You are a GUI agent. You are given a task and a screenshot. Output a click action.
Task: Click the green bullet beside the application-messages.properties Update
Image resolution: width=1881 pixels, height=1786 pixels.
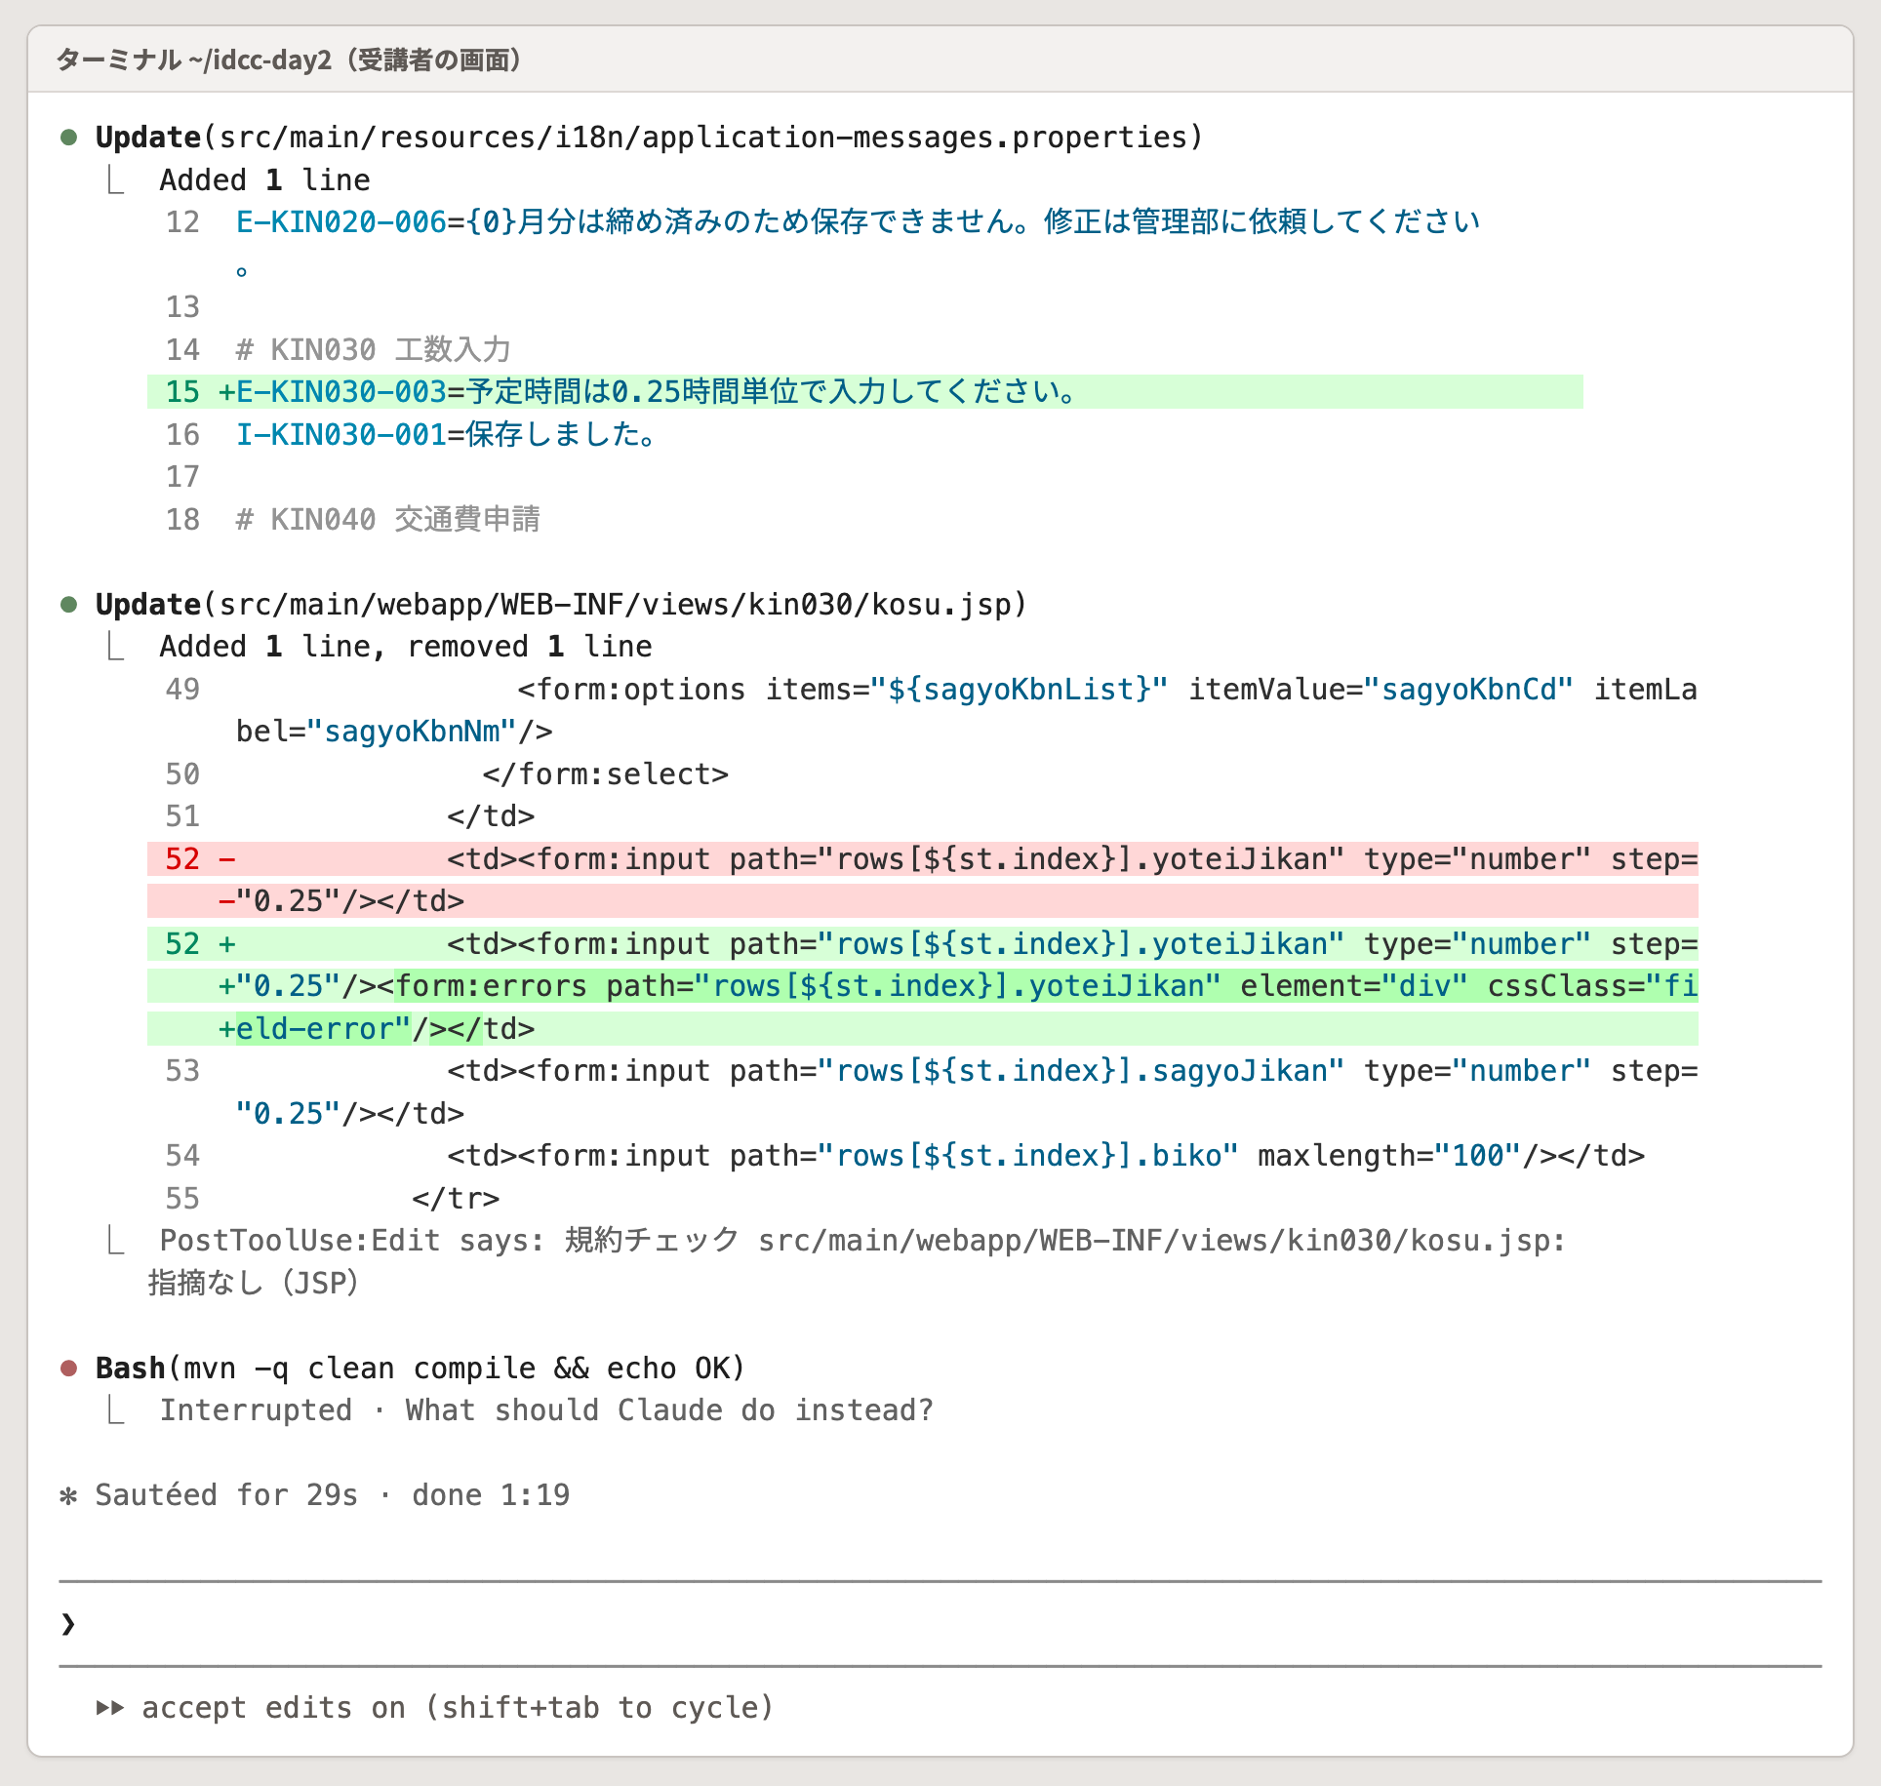tap(69, 138)
